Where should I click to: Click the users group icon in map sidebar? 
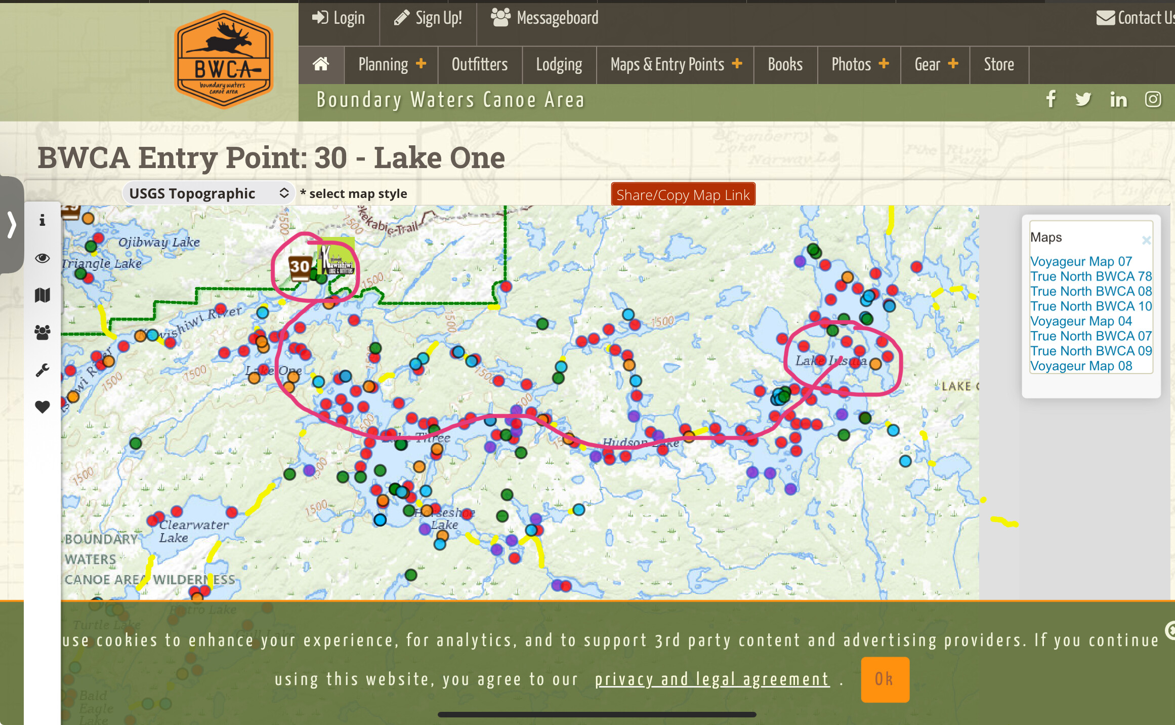pyautogui.click(x=43, y=332)
